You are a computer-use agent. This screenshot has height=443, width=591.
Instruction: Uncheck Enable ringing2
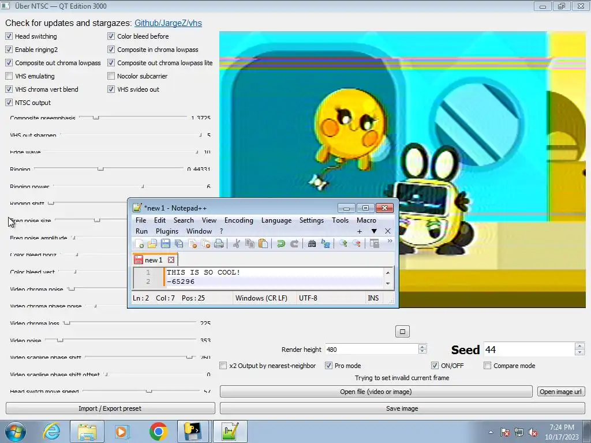(x=9, y=50)
